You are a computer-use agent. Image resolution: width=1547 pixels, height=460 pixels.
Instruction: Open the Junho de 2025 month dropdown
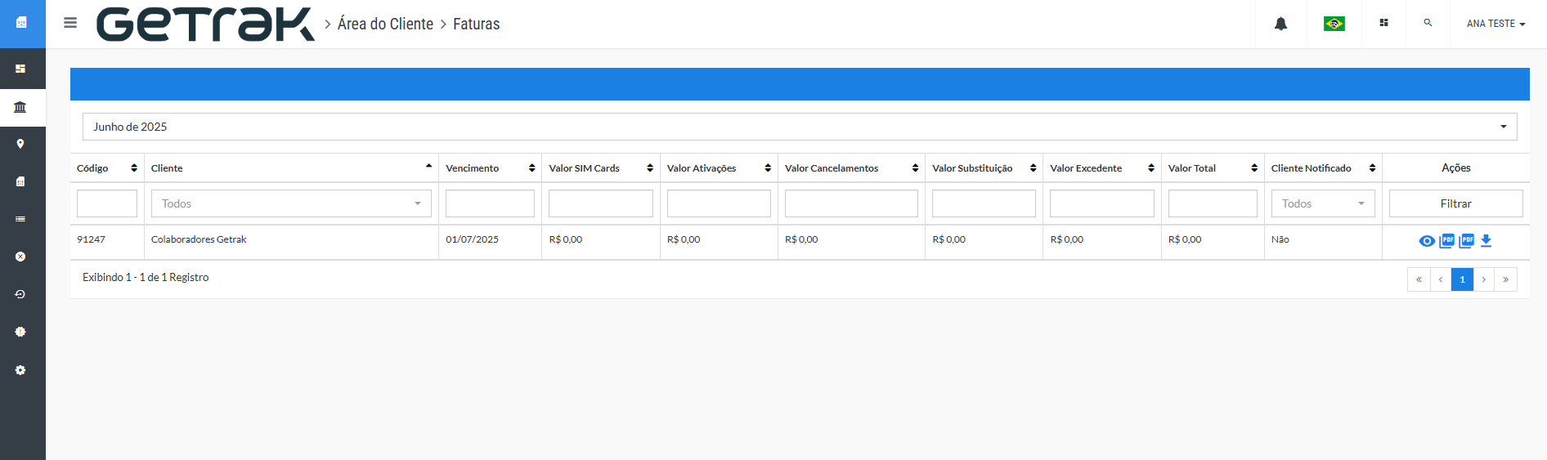(800, 127)
